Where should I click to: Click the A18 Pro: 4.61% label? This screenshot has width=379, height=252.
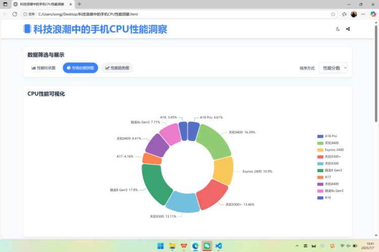point(211,118)
